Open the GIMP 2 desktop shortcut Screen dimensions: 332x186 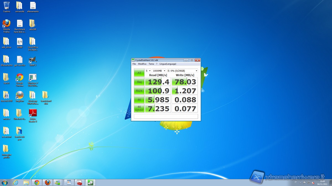tap(33, 60)
